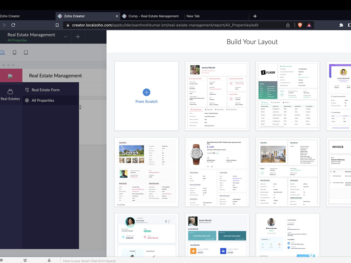This screenshot has height=263, width=351.
Task: Select the tablet preview device icon
Action: click(x=26, y=53)
